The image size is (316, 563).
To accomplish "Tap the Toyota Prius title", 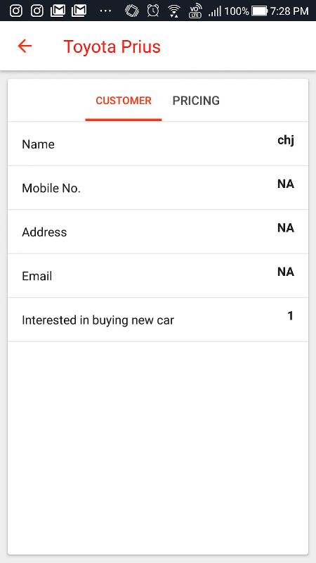I will (112, 46).
